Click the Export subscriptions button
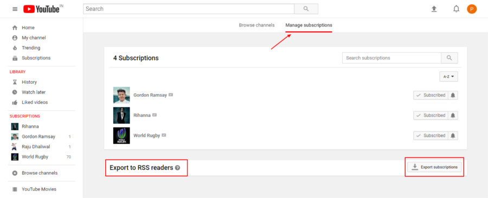Viewport: 488px width, 198px height. pyautogui.click(x=435, y=167)
